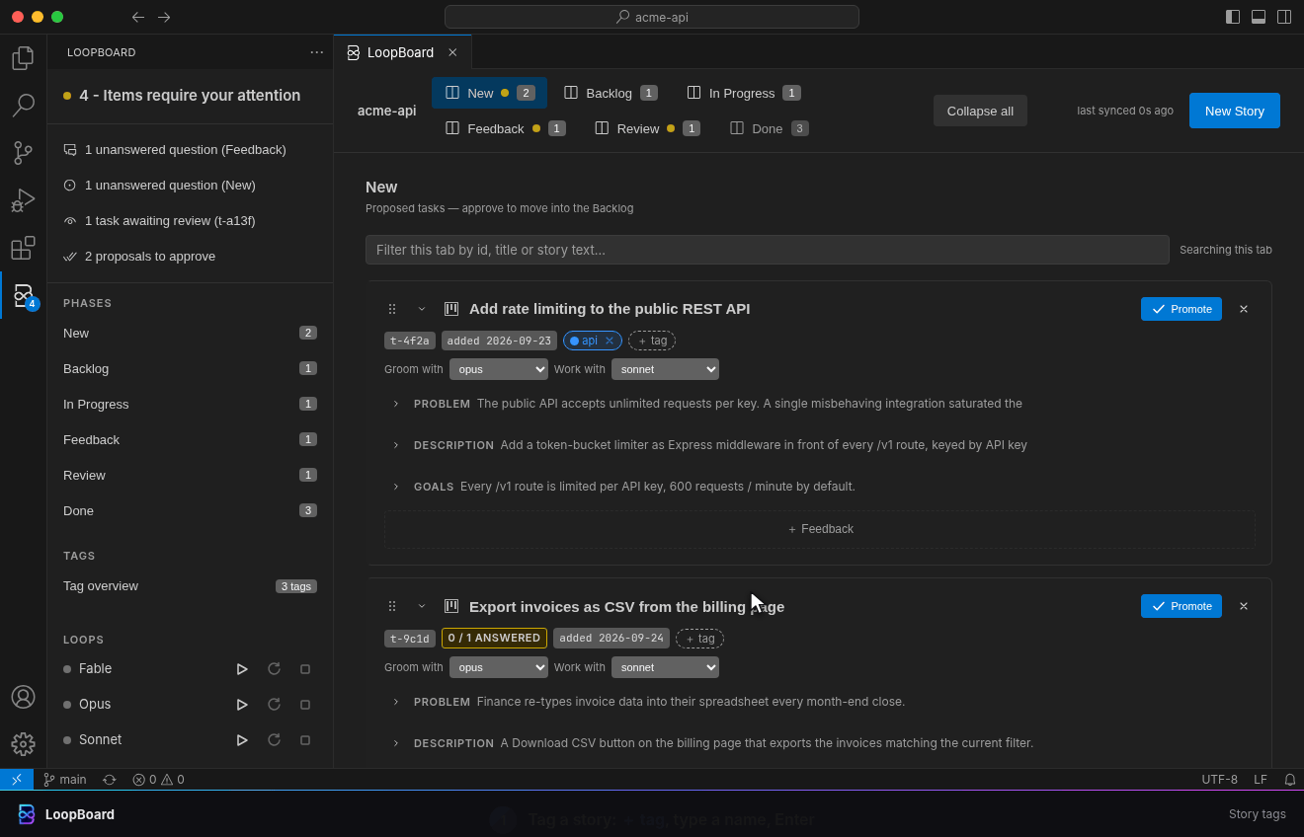The width and height of the screenshot is (1304, 837).
Task: Start the Sonnet loop
Action: click(242, 740)
